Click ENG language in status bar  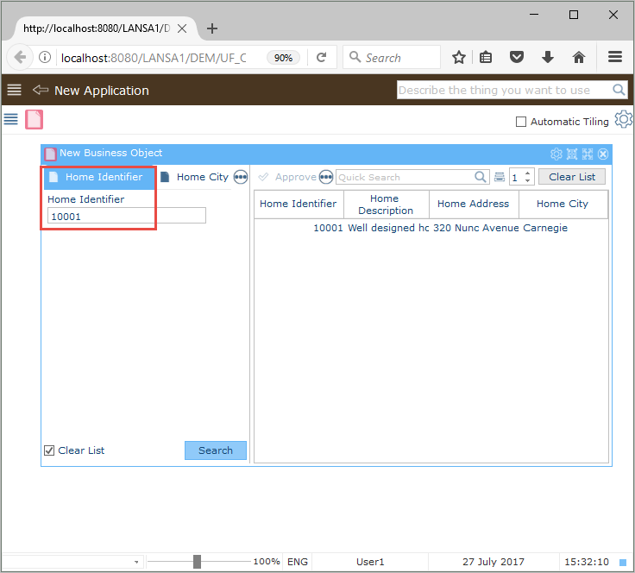click(x=298, y=562)
